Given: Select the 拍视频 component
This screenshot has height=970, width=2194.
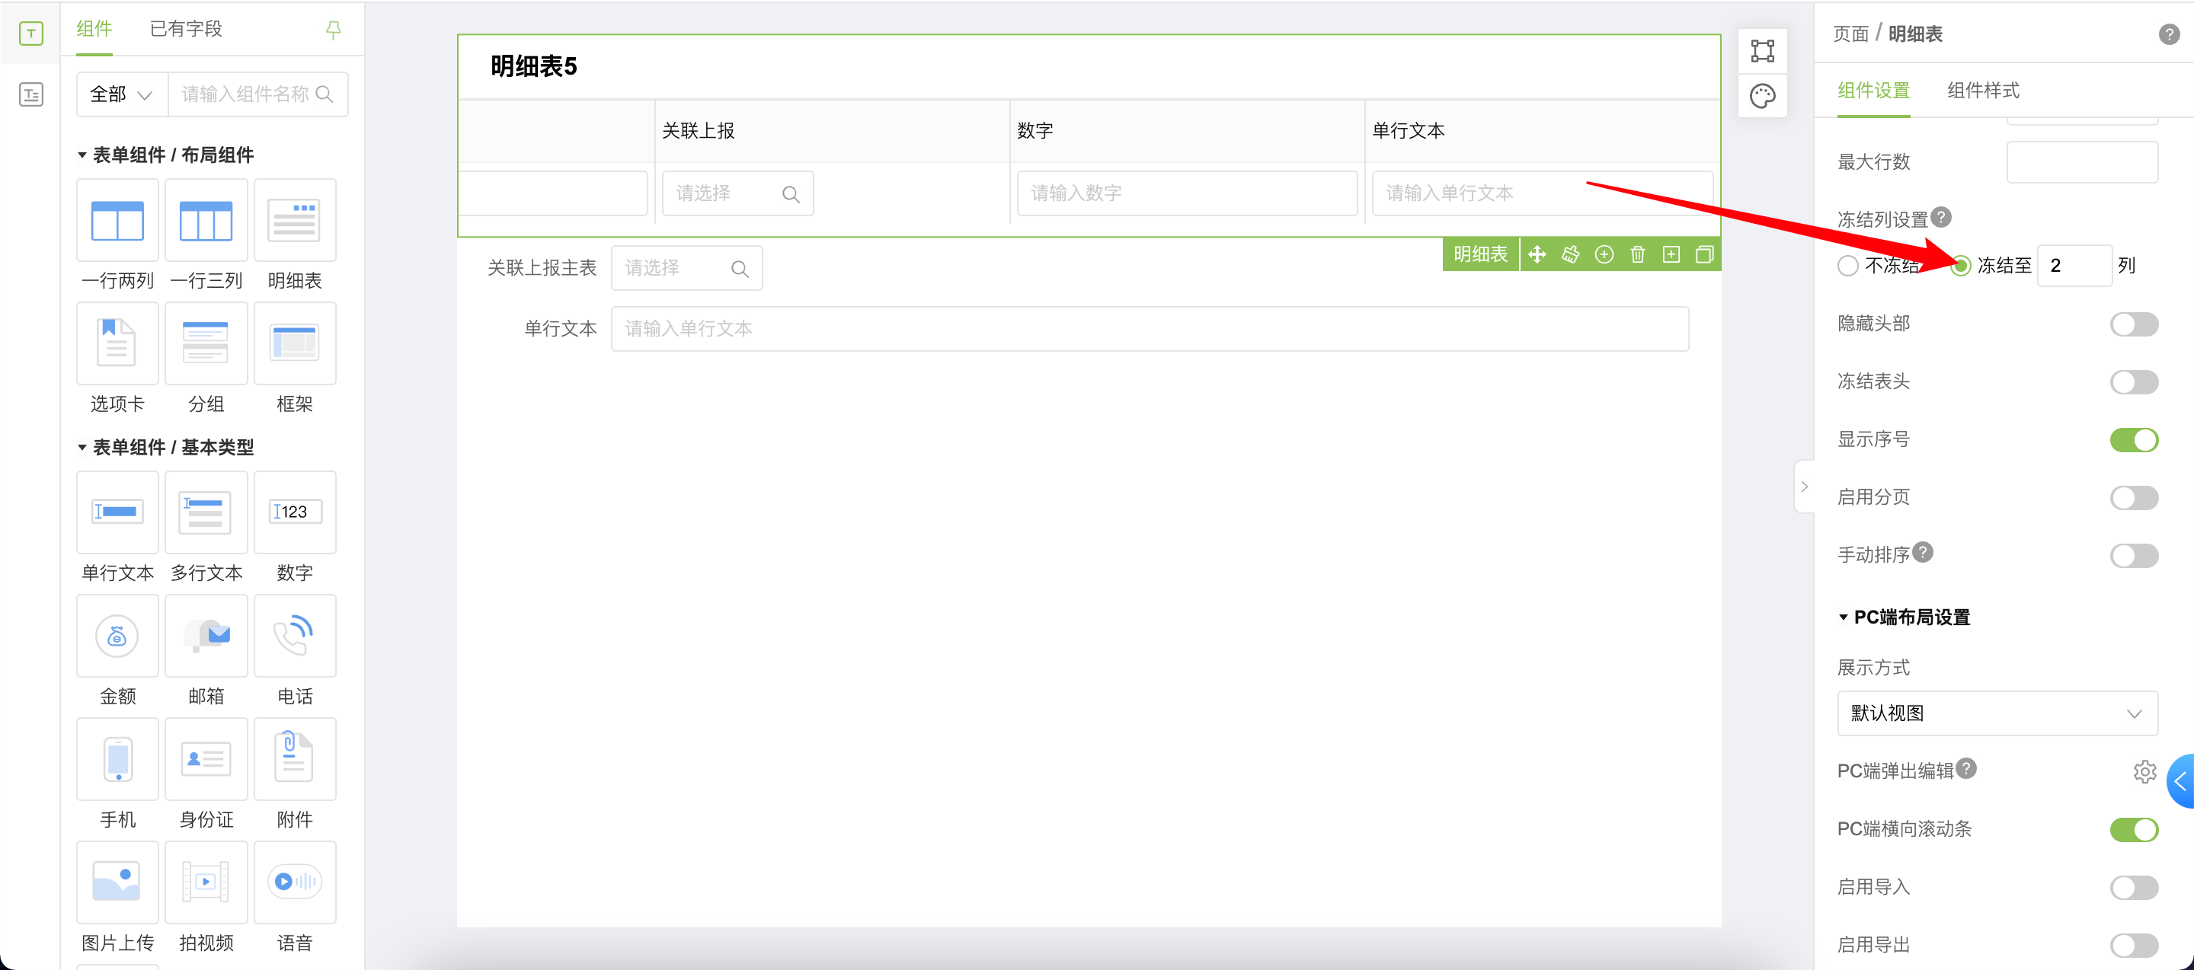Looking at the screenshot, I should tap(206, 882).
